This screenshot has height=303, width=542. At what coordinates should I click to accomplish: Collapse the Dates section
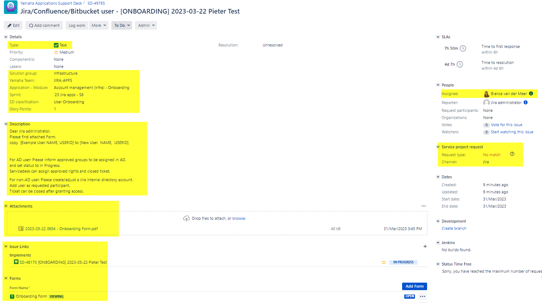438,177
